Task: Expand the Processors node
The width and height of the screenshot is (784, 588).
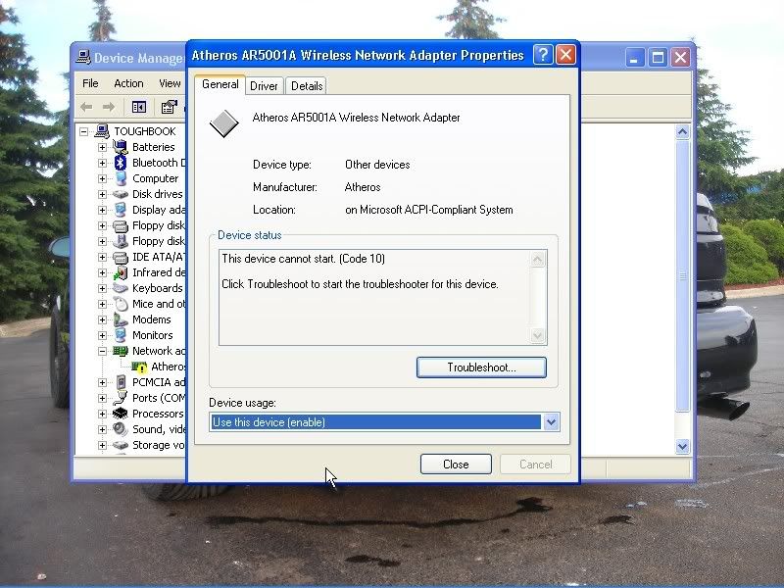Action: coord(102,414)
